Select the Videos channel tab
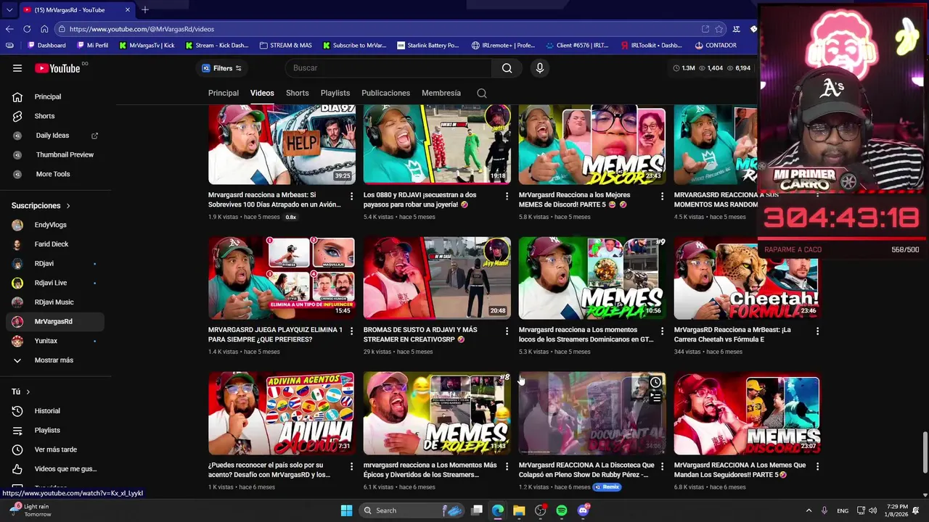 coord(262,93)
